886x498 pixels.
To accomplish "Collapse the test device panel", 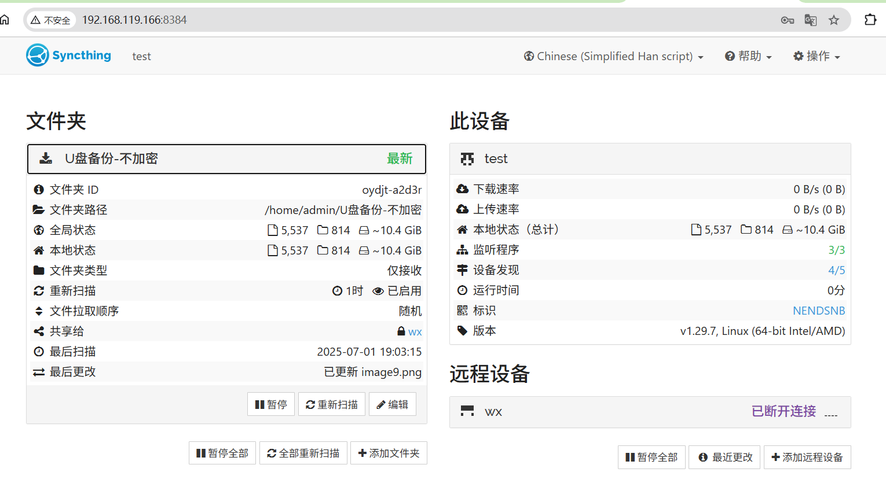I will [x=650, y=158].
